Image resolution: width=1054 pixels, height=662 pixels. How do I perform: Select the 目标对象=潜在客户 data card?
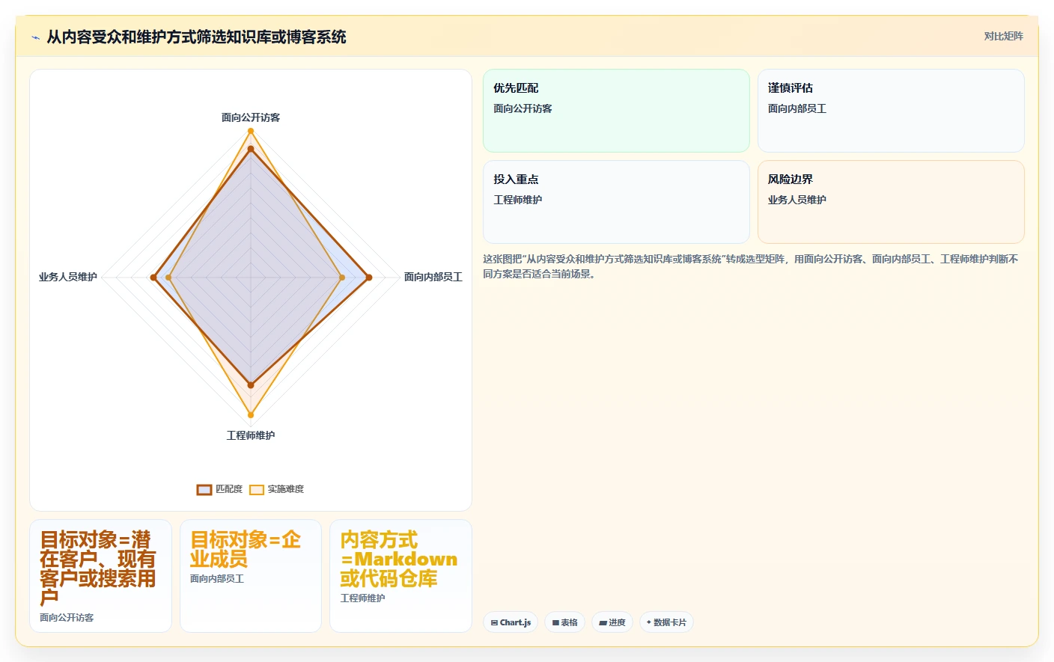[101, 576]
